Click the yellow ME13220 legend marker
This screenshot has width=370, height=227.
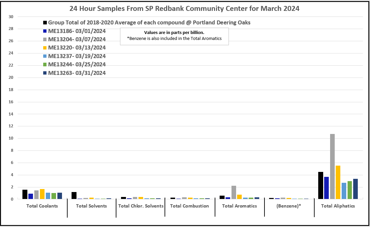tap(45, 48)
